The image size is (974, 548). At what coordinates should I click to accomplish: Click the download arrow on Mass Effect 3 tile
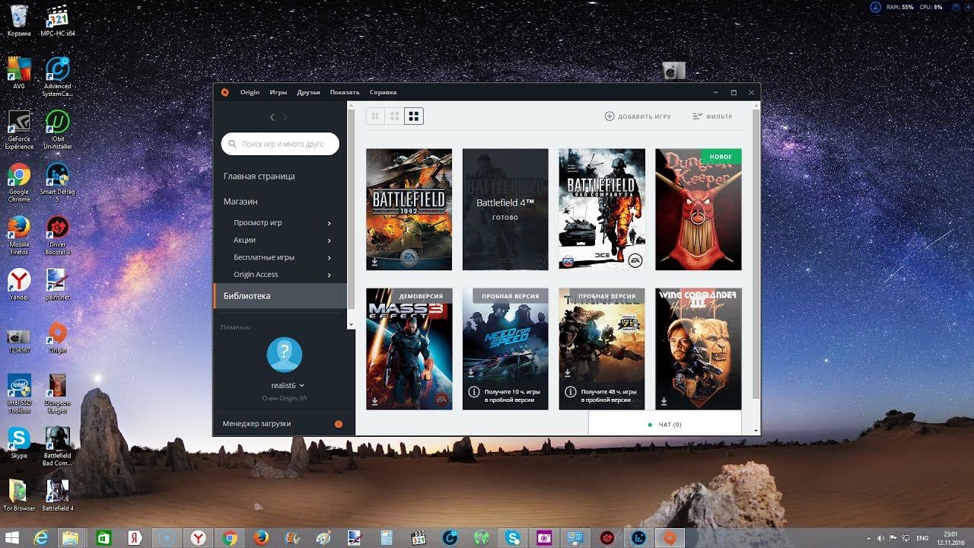(x=375, y=401)
